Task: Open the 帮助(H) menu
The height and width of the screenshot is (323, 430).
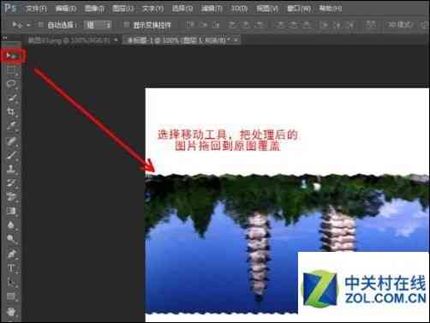Action: coord(330,9)
